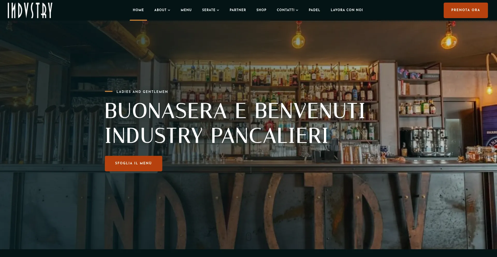Click the orange dash before LADIES AND GENTLEMEN
This screenshot has width=497, height=257.
click(109, 91)
